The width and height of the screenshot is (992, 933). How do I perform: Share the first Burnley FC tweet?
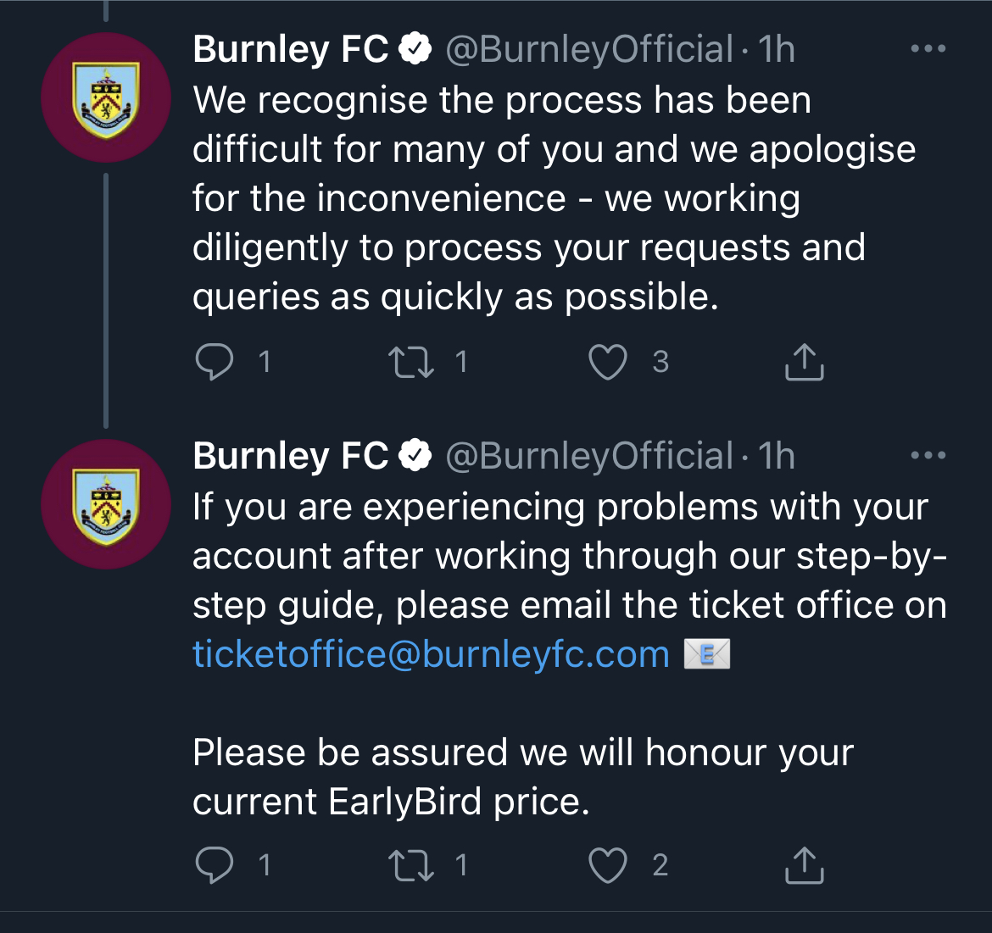[x=804, y=363]
